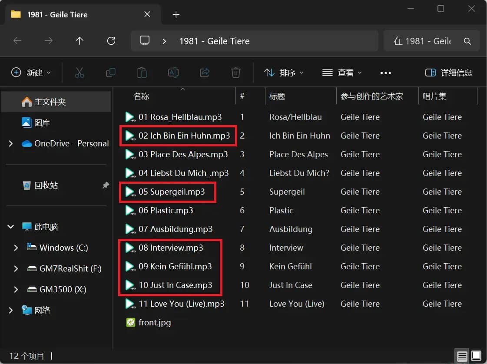Screen dimensions: 487x364
Task: Expand the 网络 network node
Action: click(11, 310)
